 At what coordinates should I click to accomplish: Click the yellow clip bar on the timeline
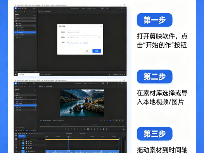coord(82,140)
